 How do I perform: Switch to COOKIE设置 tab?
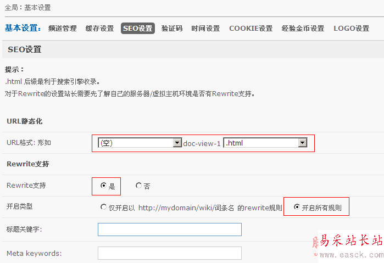tap(251, 29)
